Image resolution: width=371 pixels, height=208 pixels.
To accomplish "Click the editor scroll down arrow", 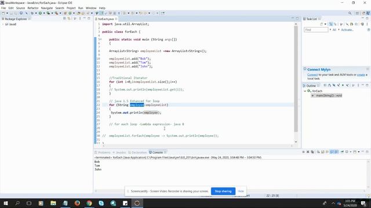I will tap(296, 142).
